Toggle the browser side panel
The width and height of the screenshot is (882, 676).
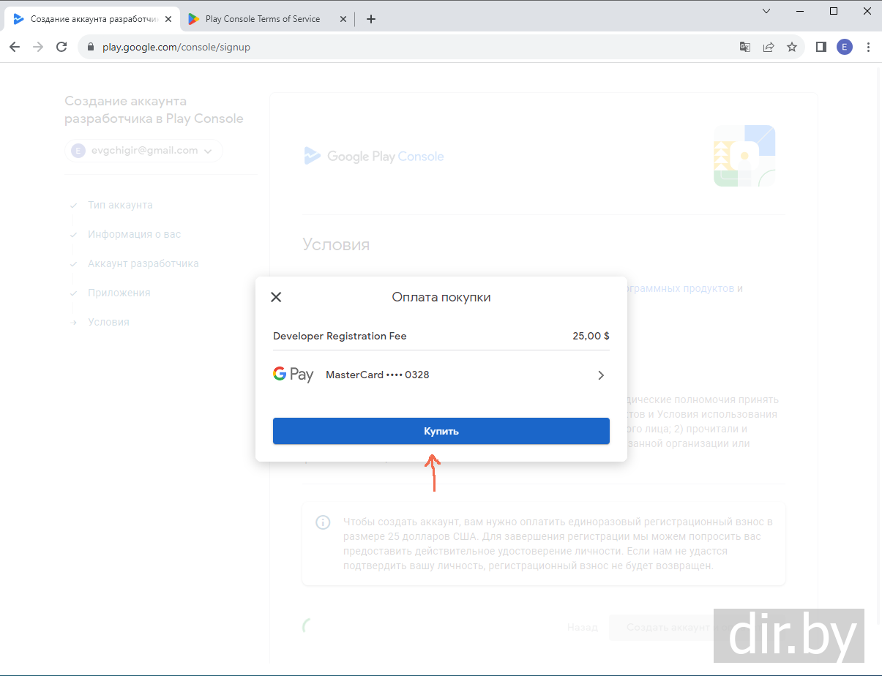[821, 47]
